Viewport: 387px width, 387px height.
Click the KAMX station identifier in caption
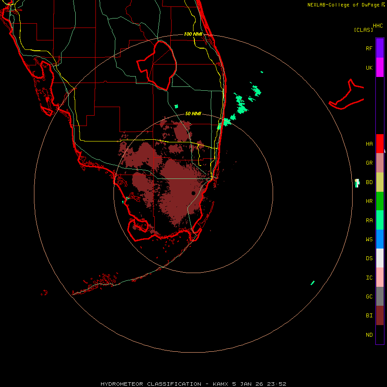[221, 384]
